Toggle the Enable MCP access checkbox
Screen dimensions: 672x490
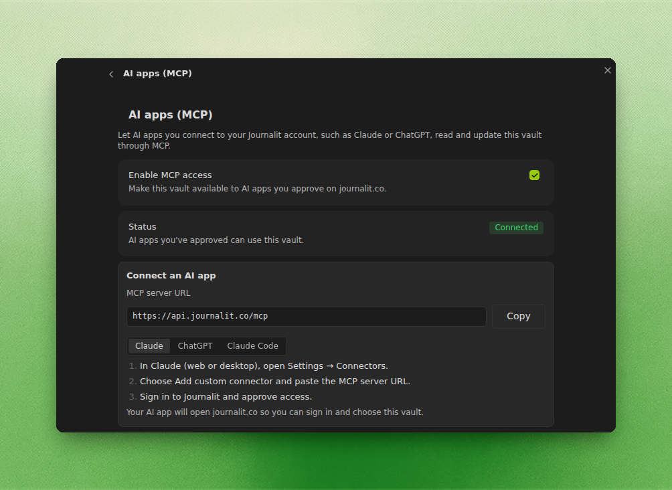(x=534, y=175)
